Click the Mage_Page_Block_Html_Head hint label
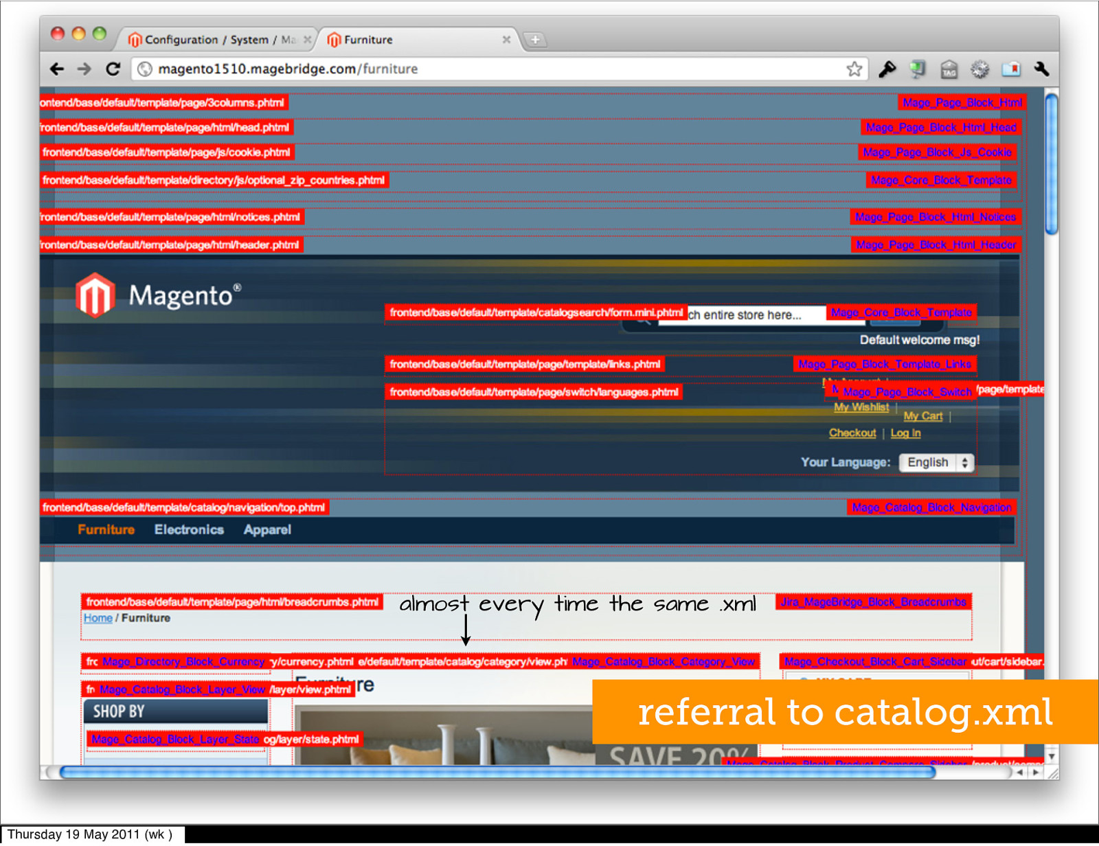 (x=941, y=127)
